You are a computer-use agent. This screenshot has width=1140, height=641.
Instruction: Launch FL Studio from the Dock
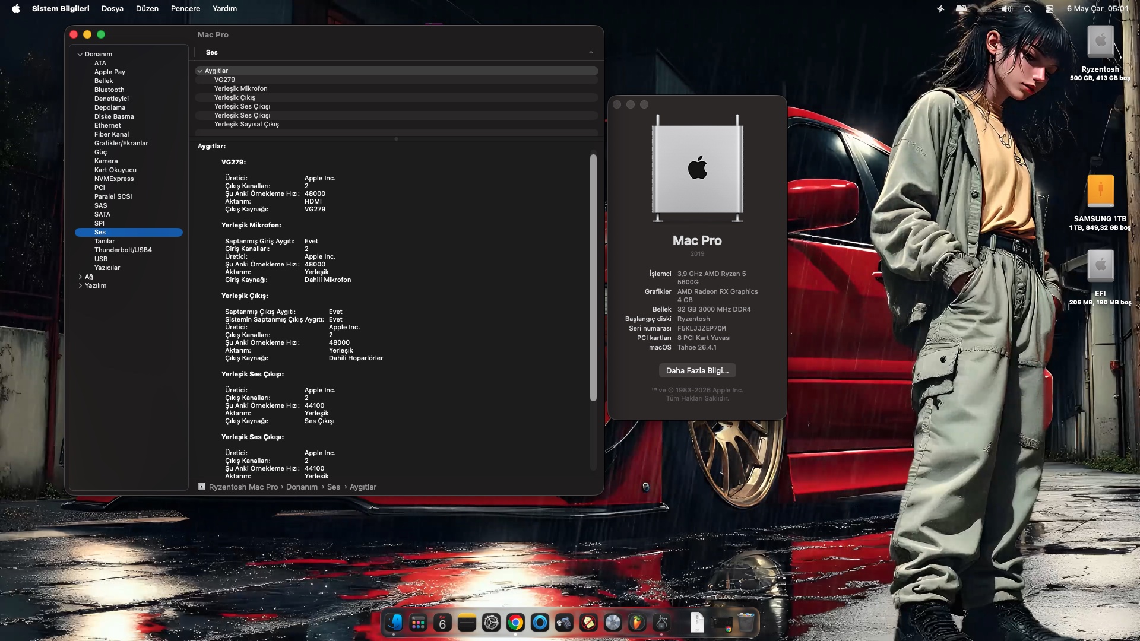637,622
